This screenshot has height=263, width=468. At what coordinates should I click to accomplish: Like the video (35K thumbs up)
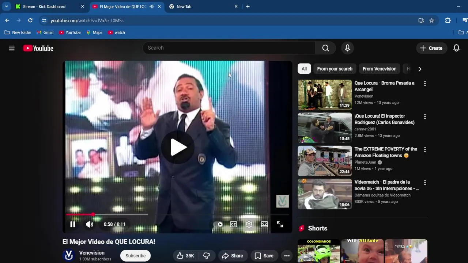185,256
